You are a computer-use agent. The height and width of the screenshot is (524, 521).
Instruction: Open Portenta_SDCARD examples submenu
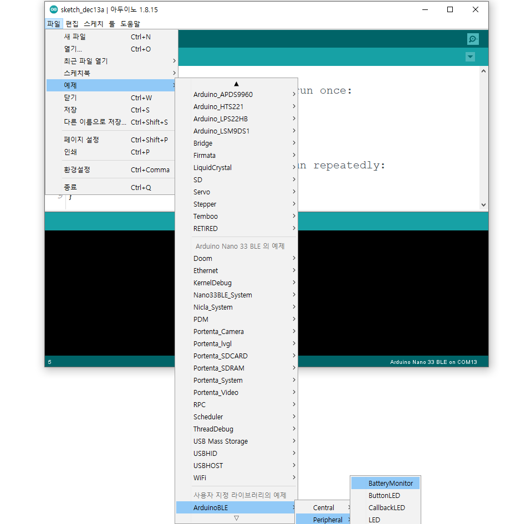[x=237, y=356]
